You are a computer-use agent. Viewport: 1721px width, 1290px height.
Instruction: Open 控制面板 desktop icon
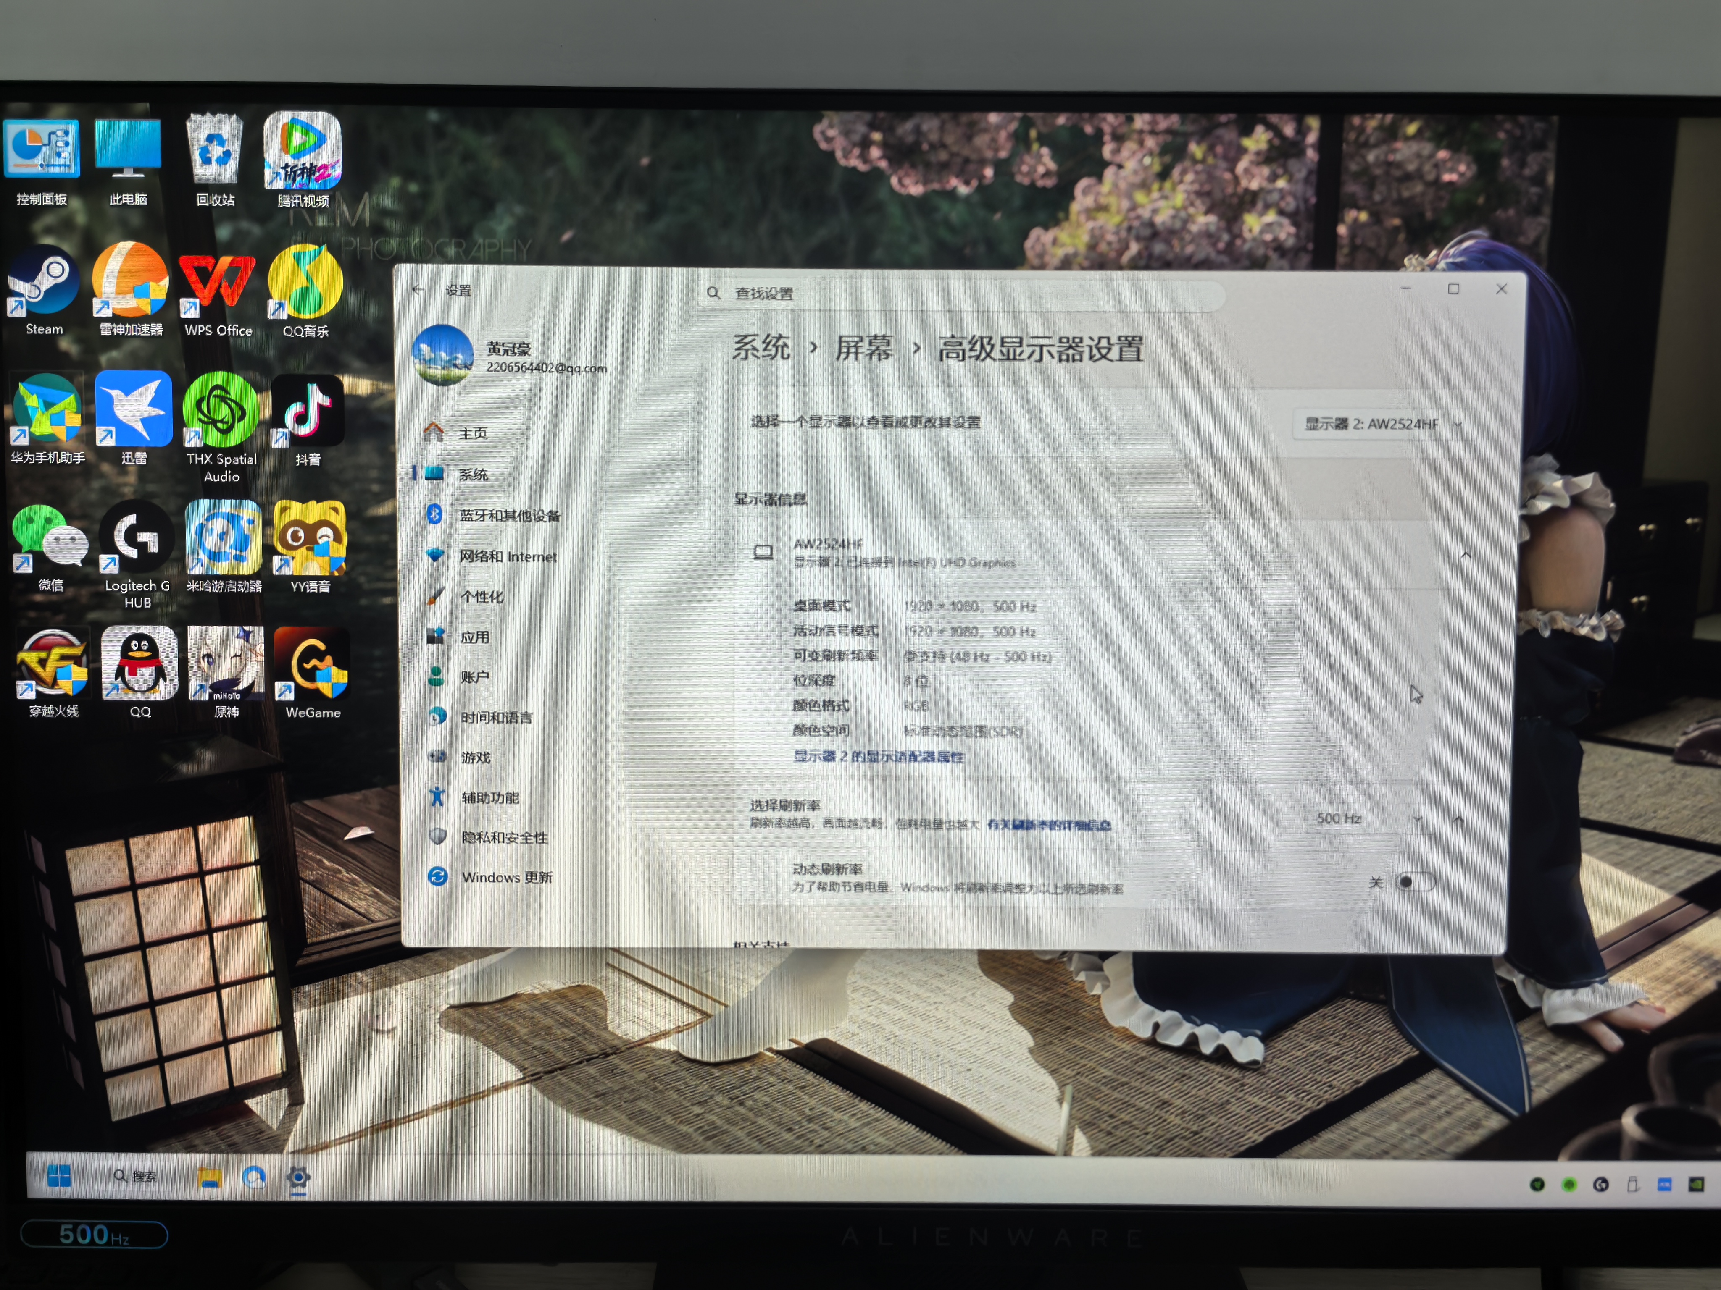click(42, 162)
